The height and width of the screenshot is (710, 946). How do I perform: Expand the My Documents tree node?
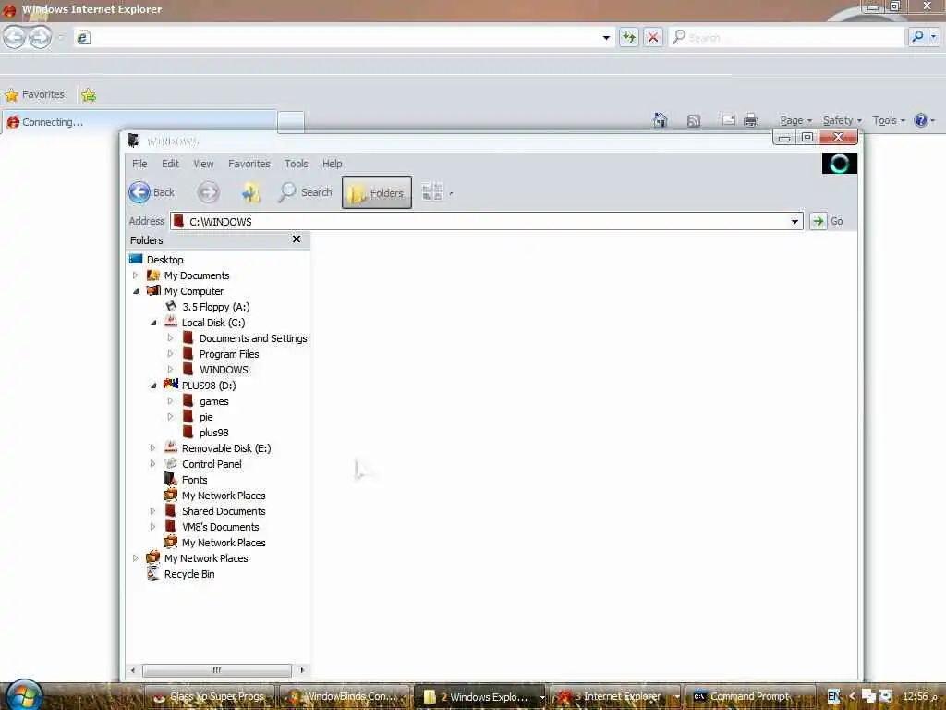point(135,275)
